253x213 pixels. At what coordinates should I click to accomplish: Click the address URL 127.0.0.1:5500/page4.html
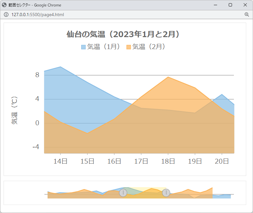38,15
